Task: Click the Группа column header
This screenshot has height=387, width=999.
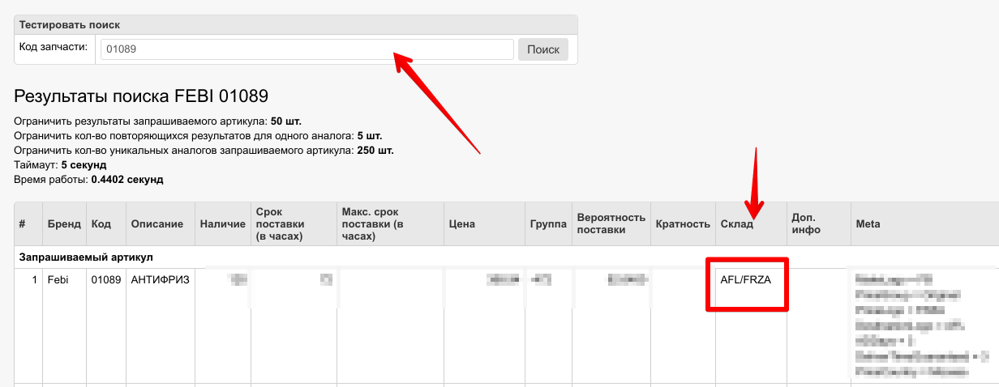Action: click(x=548, y=223)
